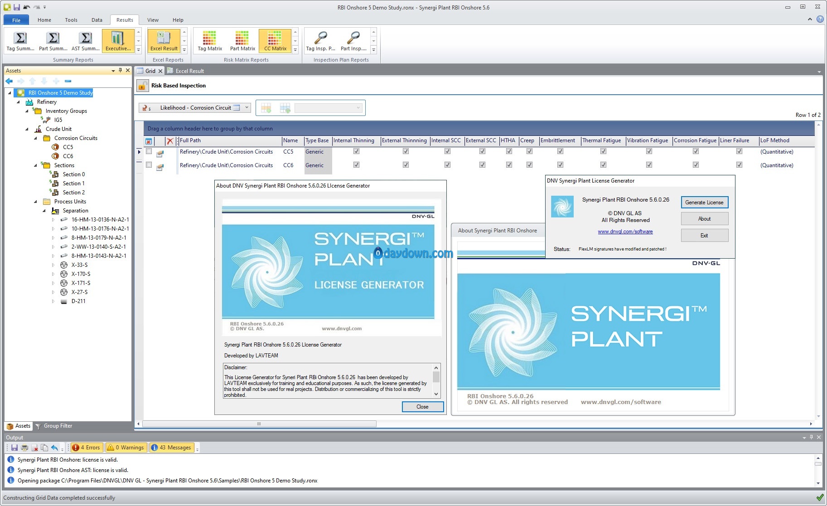
Task: Switch to the Data ribbon tab
Action: [x=97, y=20]
